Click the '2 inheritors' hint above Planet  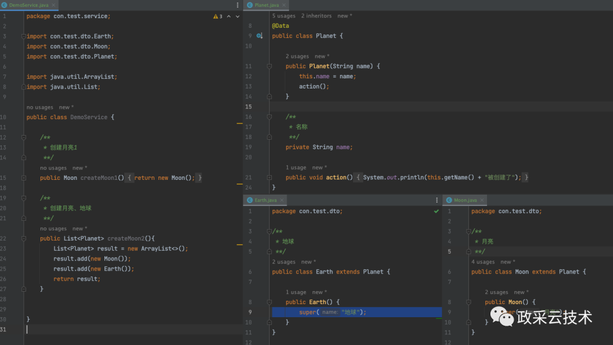(x=316, y=16)
